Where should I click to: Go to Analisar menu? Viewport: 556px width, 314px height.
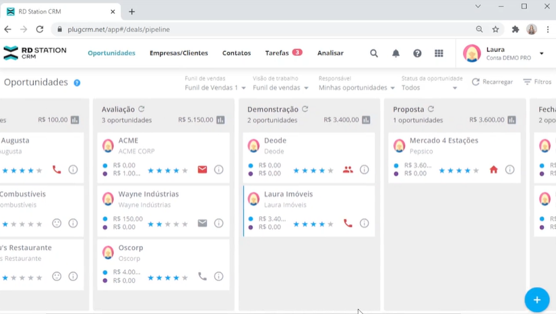(330, 53)
